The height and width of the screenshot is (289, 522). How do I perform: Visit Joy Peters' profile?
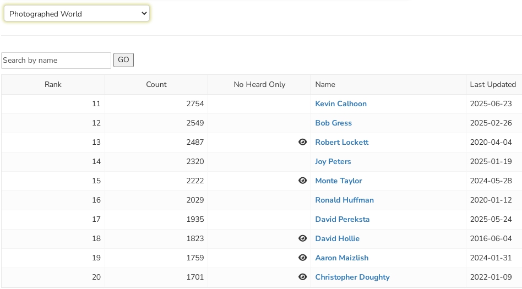[x=333, y=162]
